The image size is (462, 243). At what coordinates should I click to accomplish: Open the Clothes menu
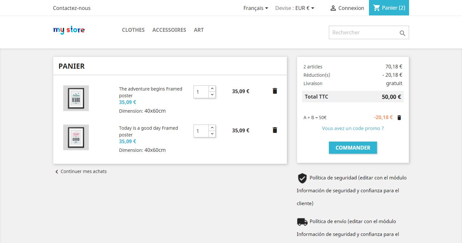click(133, 30)
